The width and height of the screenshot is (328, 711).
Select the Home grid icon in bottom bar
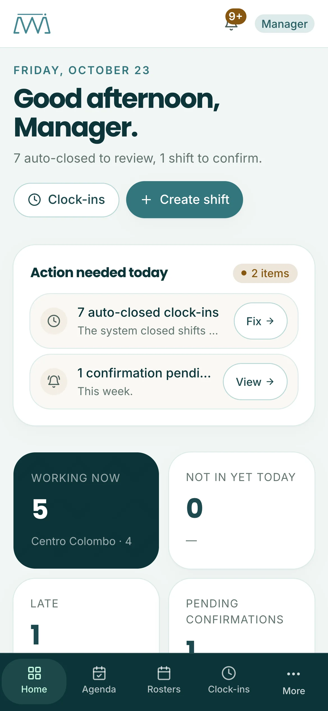coord(34,673)
